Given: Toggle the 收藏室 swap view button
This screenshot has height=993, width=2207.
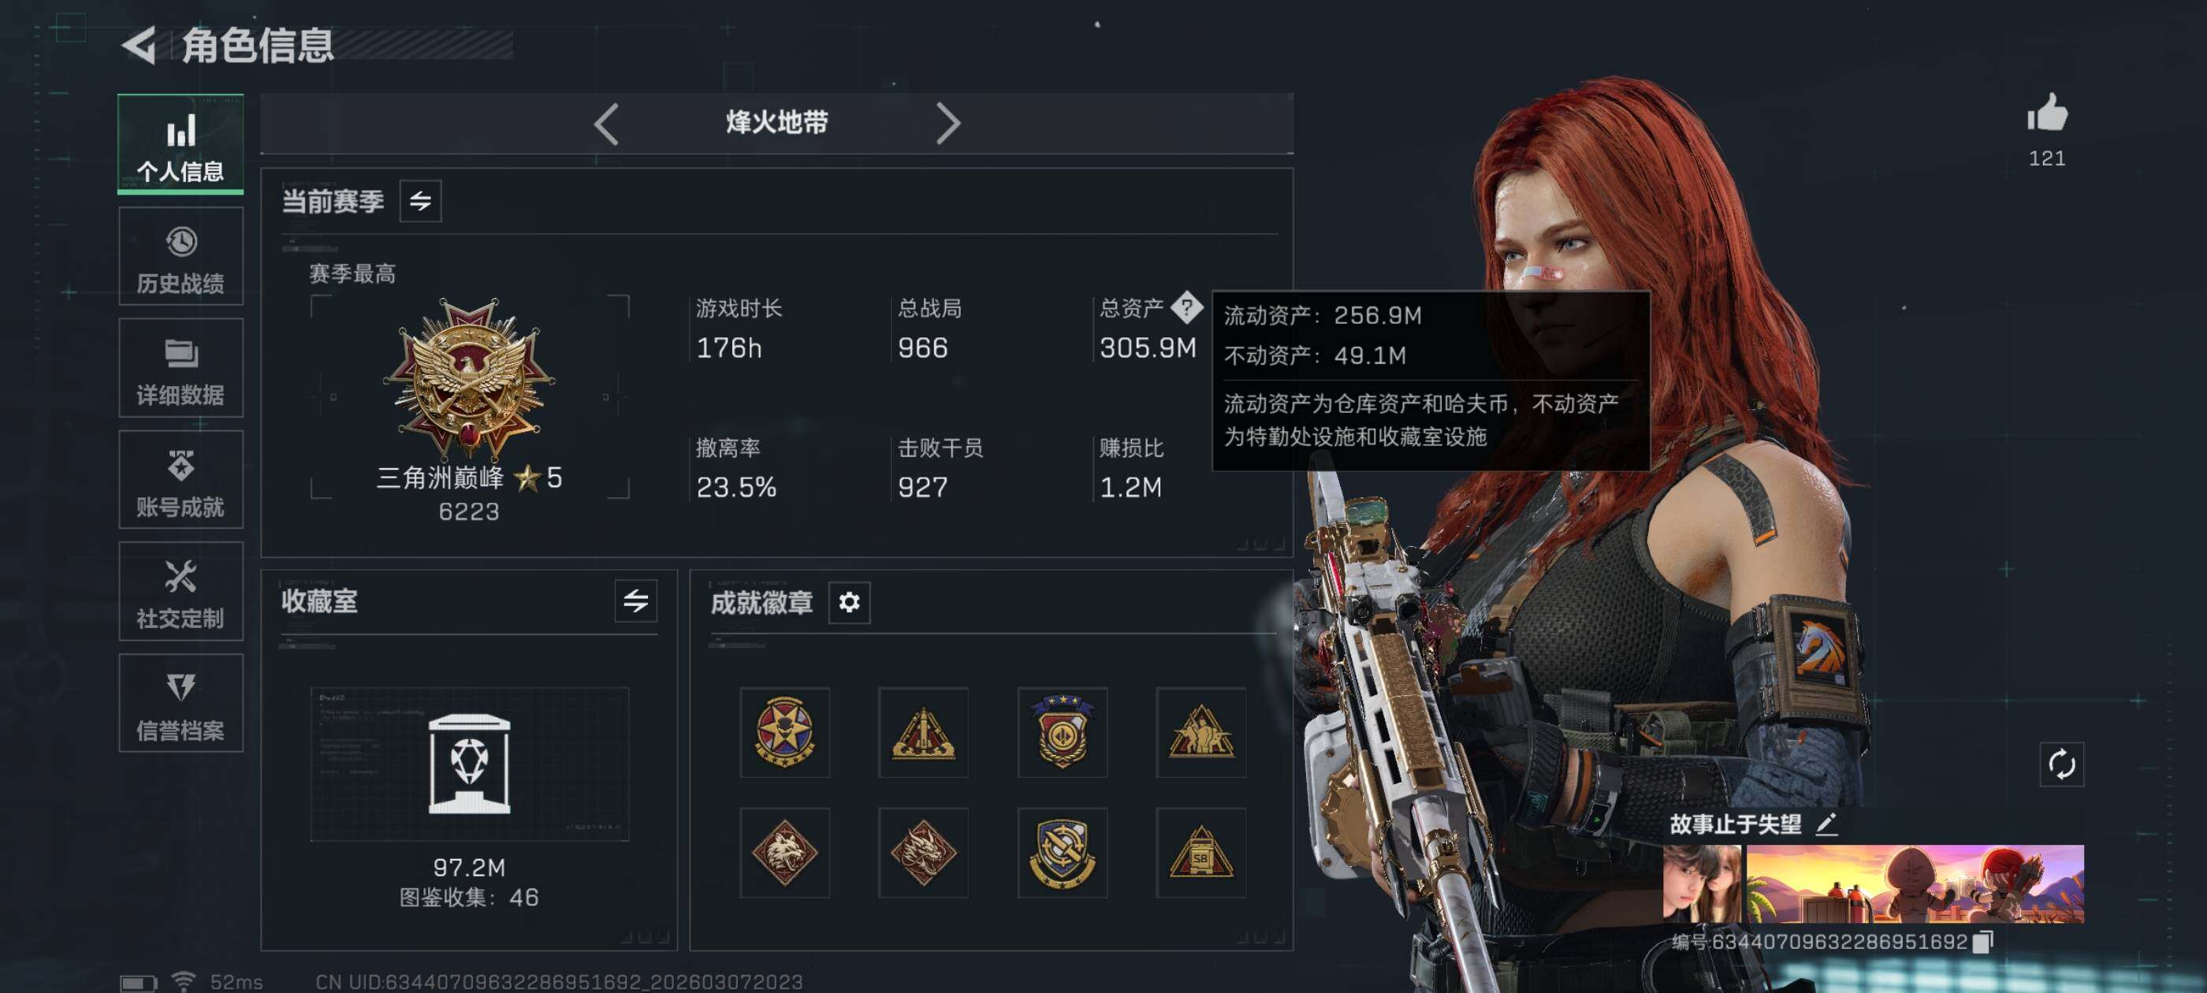Looking at the screenshot, I should [x=636, y=601].
